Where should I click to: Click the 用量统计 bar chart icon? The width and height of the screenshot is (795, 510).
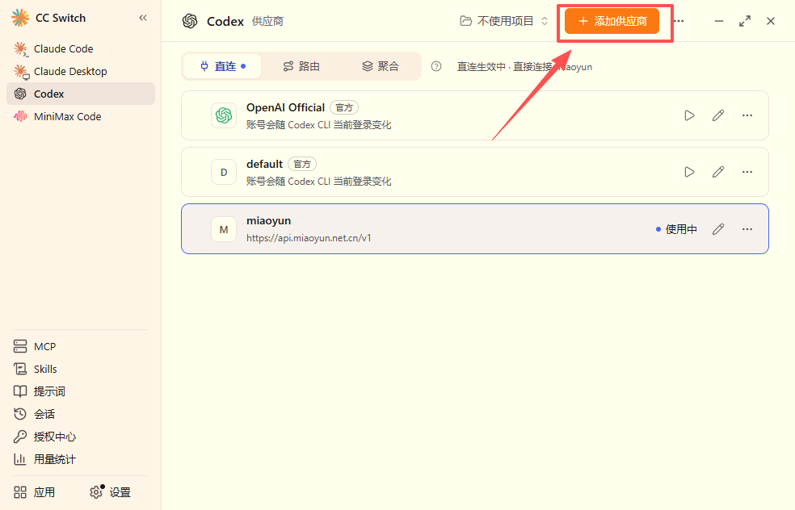(x=20, y=459)
